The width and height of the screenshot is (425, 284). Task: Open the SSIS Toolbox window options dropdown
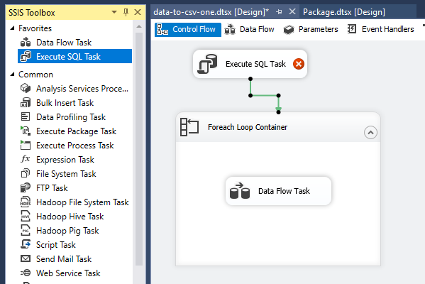click(x=114, y=12)
